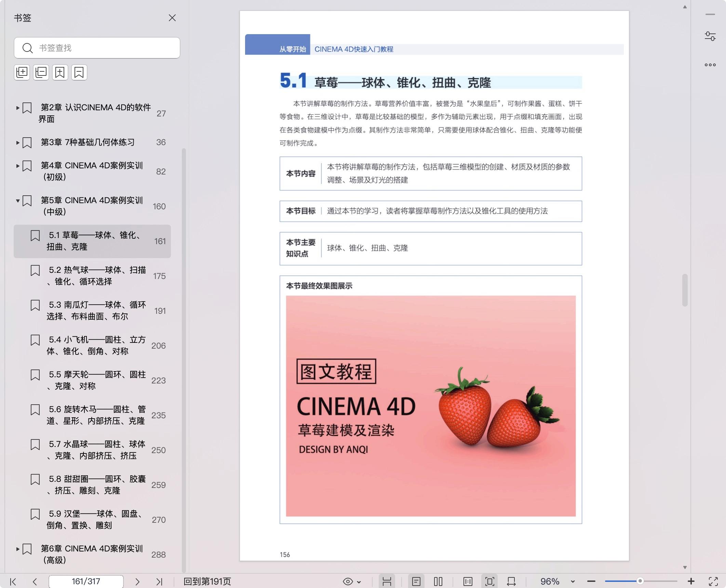Open bookmark 第5章 案例实训（中级）
Viewport: 726px width, 588px height.
coord(92,206)
